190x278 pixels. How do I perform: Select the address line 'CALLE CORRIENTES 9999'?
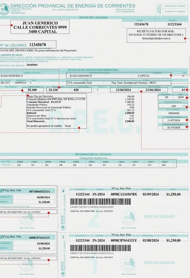(x=40, y=27)
